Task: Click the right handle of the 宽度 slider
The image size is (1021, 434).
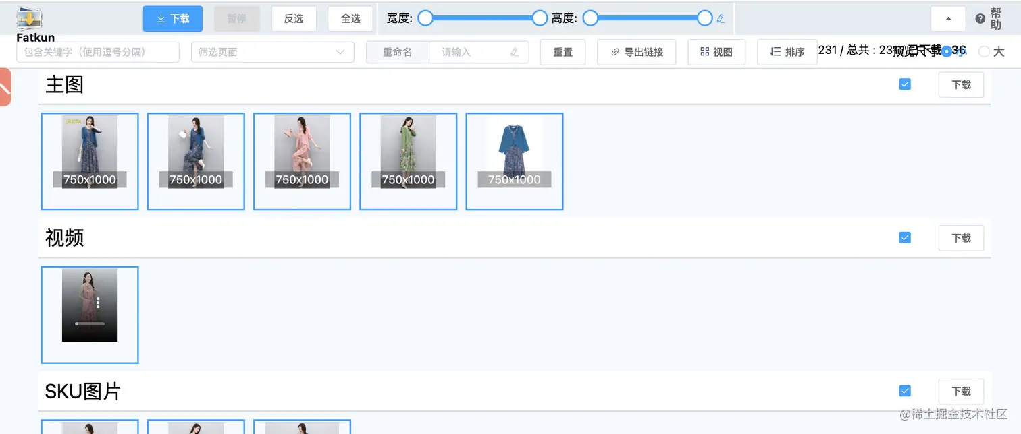Action: pos(540,18)
